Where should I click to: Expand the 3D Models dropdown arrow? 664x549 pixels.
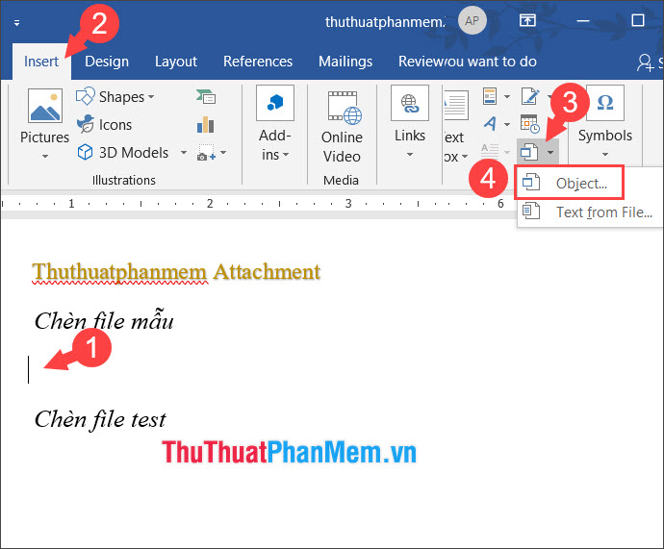point(184,152)
